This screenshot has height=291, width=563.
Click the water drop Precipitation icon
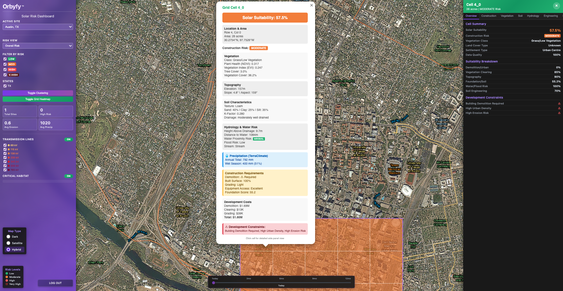227,156
